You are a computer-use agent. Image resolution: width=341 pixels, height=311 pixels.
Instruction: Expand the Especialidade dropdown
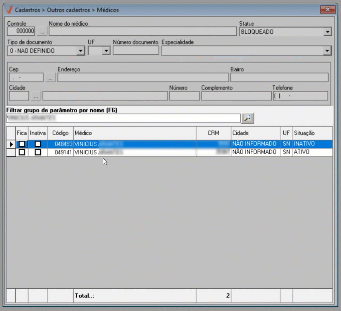[327, 50]
